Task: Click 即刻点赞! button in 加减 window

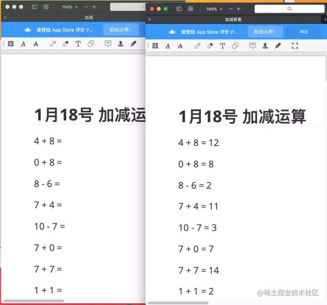Action: coord(120,30)
